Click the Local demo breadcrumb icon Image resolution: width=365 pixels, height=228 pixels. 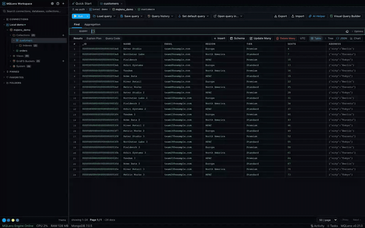(x=91, y=9)
